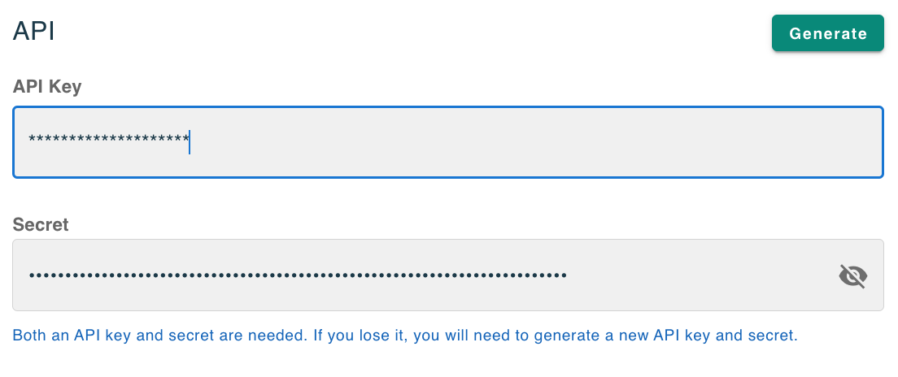The image size is (898, 377).
Task: Click the crossed-out eye icon in Secret field
Action: click(852, 276)
